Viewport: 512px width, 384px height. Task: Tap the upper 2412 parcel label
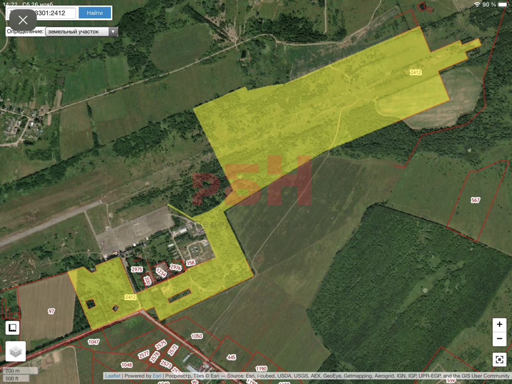click(x=415, y=72)
